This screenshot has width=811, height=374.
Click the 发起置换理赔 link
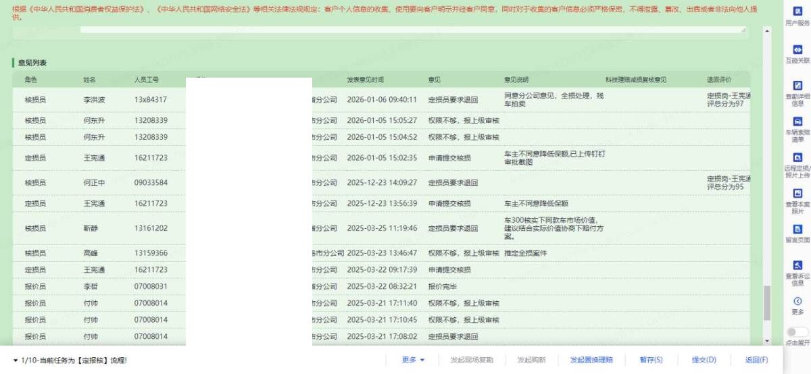(x=591, y=360)
